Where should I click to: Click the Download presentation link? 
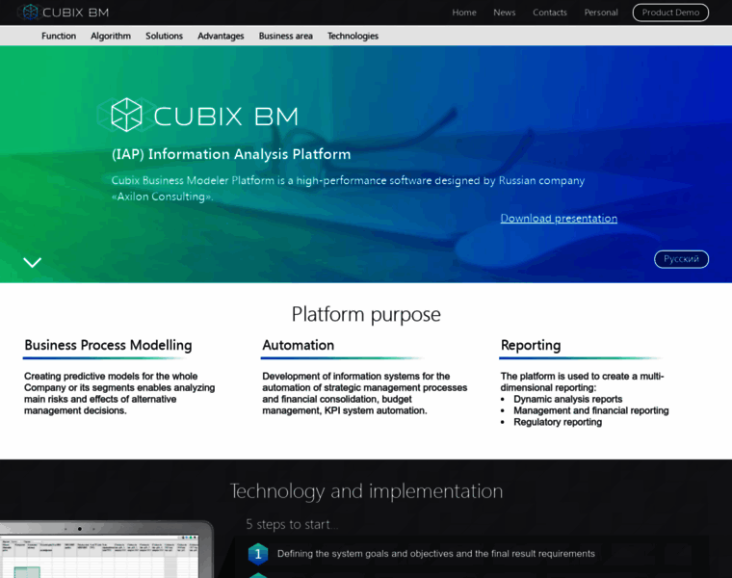(x=559, y=218)
